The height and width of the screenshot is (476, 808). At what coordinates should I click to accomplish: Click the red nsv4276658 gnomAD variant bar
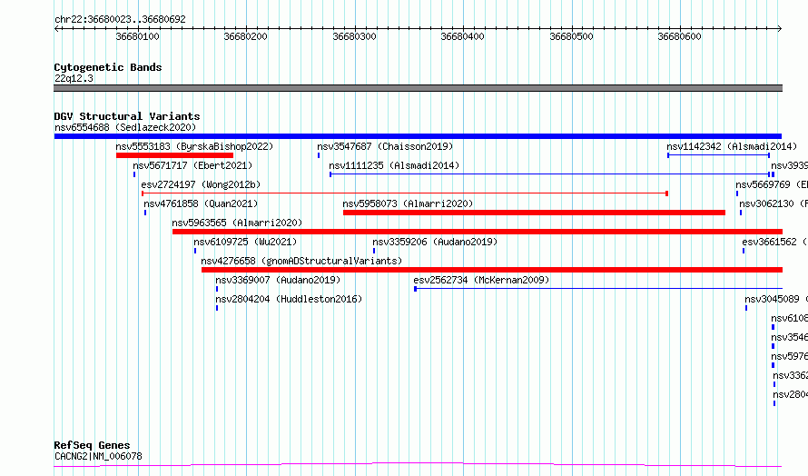(x=491, y=270)
